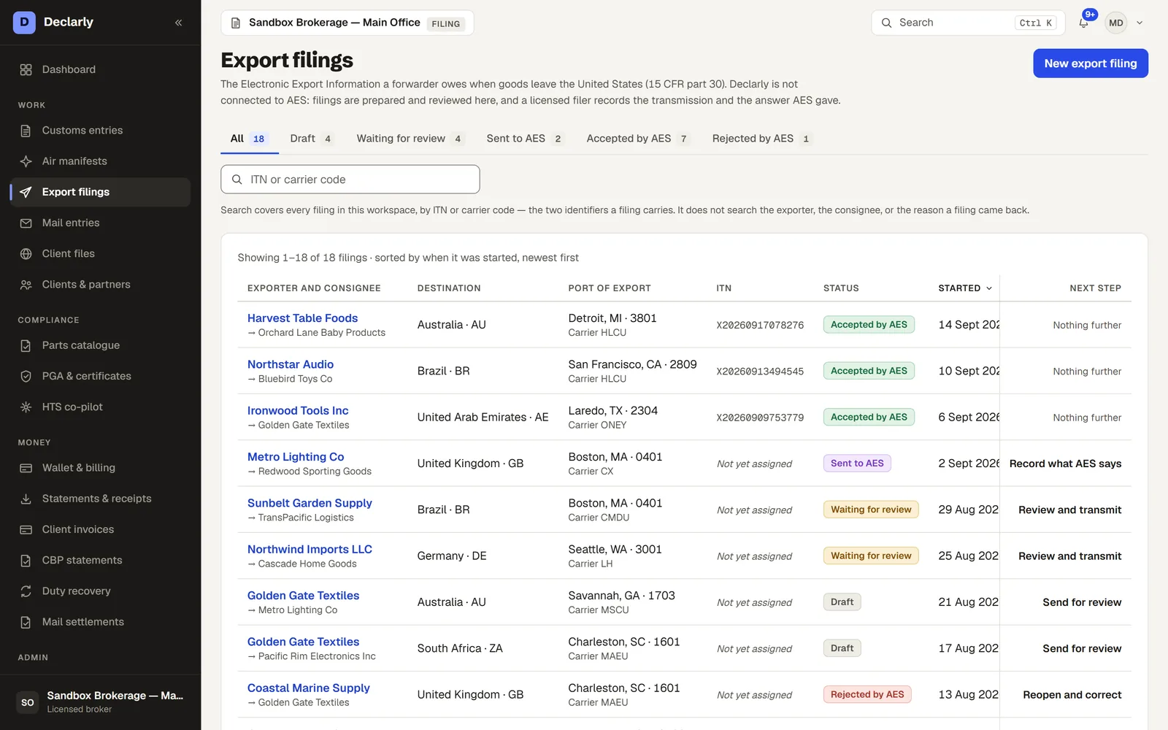Viewport: 1168px width, 730px height.
Task: Click Record what AES says
Action: tap(1065, 464)
